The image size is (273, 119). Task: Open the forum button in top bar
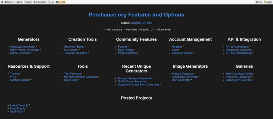click(x=10, y=2)
